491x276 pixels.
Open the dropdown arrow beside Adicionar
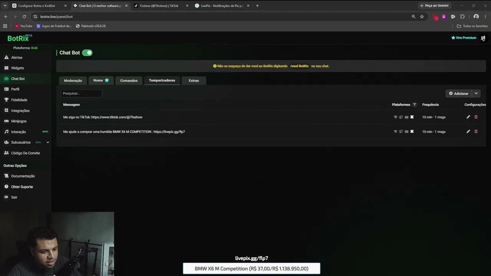pyautogui.click(x=476, y=94)
